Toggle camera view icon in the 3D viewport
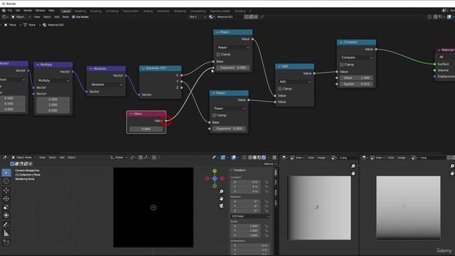 [221, 206]
